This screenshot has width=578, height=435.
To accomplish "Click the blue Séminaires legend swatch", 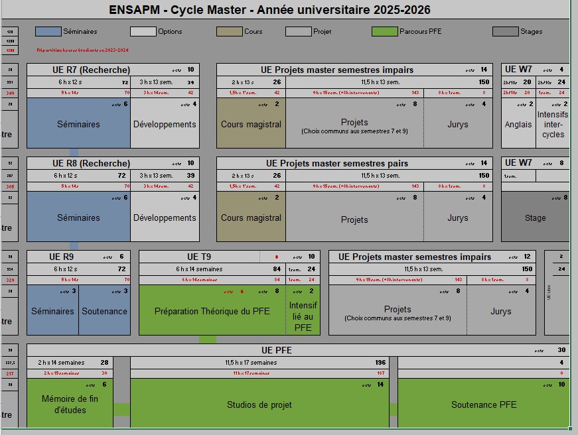I will click(48, 31).
